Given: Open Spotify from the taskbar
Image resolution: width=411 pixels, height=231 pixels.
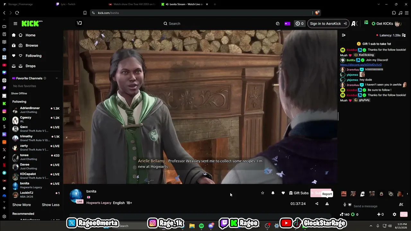Looking at the screenshot, I should point(201,226).
